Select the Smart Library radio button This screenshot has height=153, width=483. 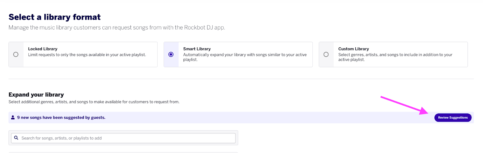click(x=171, y=55)
